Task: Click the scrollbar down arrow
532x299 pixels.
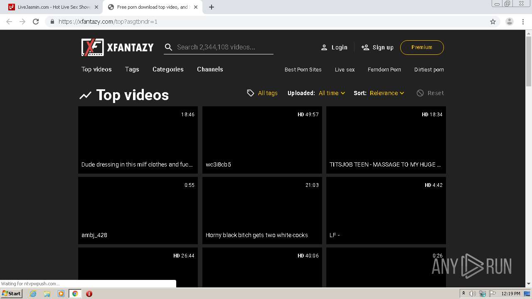Action: pos(529,284)
